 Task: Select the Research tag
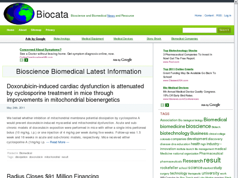pyautogui.click(x=193, y=161)
